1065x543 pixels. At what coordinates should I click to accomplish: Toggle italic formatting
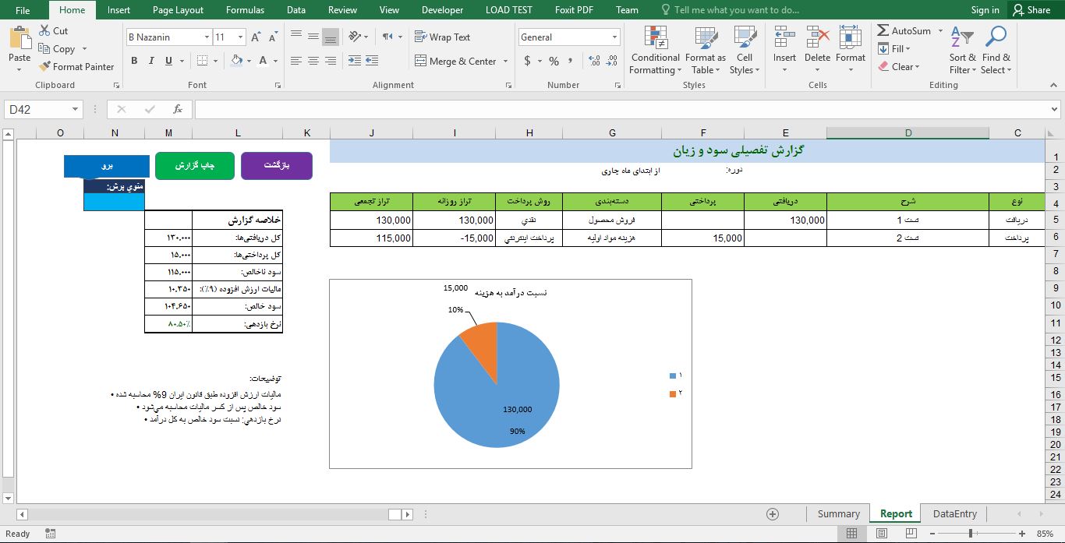(150, 60)
